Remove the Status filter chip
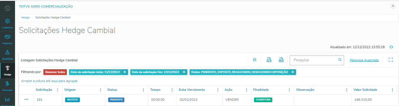Viewport: 399px width, 106px height. (x=293, y=72)
